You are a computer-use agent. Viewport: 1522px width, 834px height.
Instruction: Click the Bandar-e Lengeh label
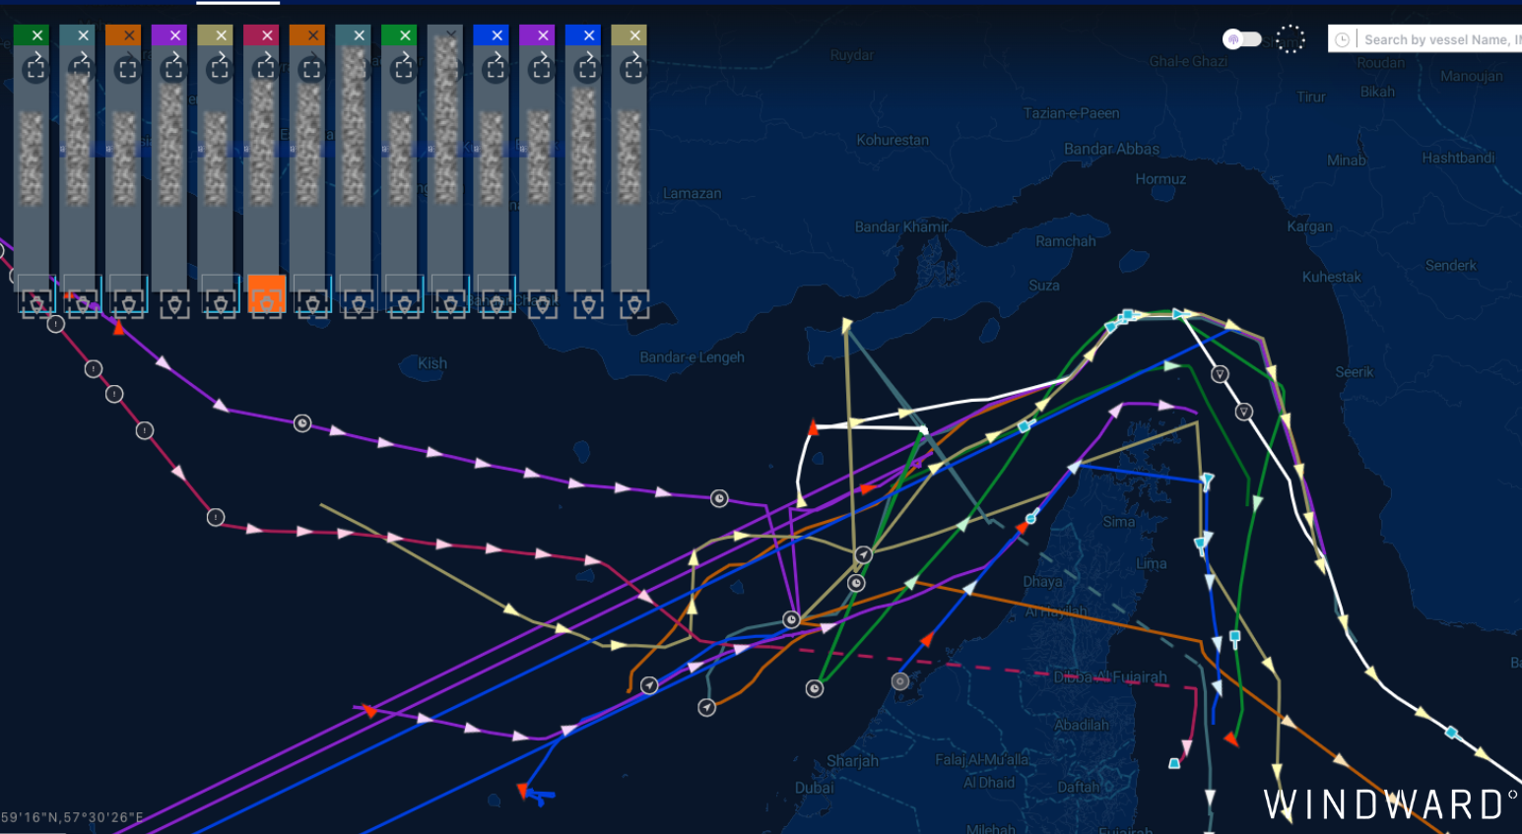click(x=692, y=357)
